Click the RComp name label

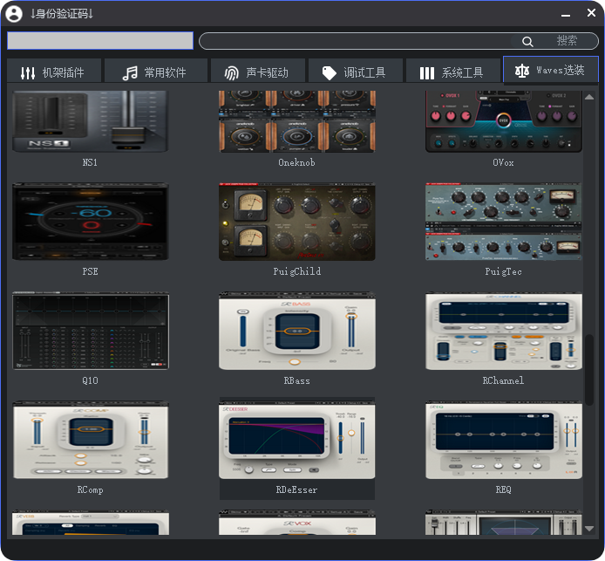tap(90, 490)
